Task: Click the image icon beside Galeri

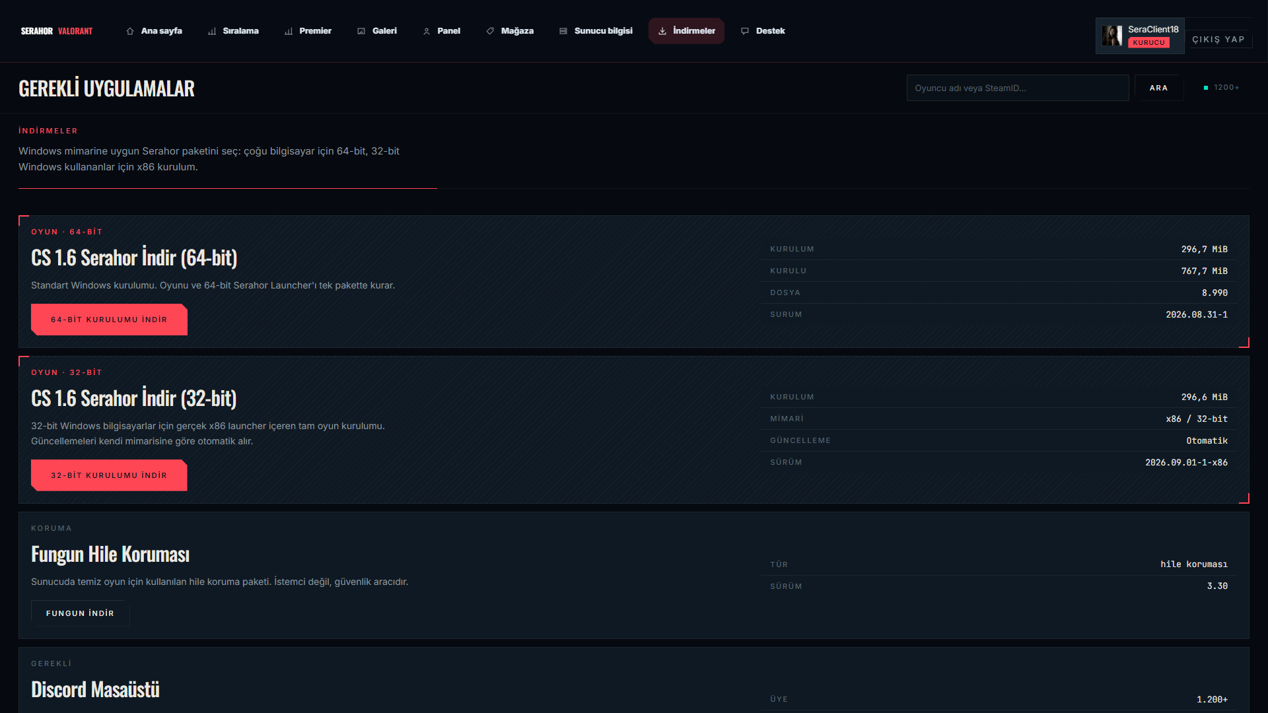Action: (x=361, y=31)
